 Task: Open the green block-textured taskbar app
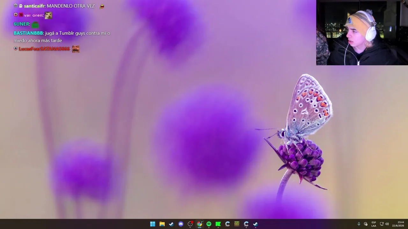(237, 224)
